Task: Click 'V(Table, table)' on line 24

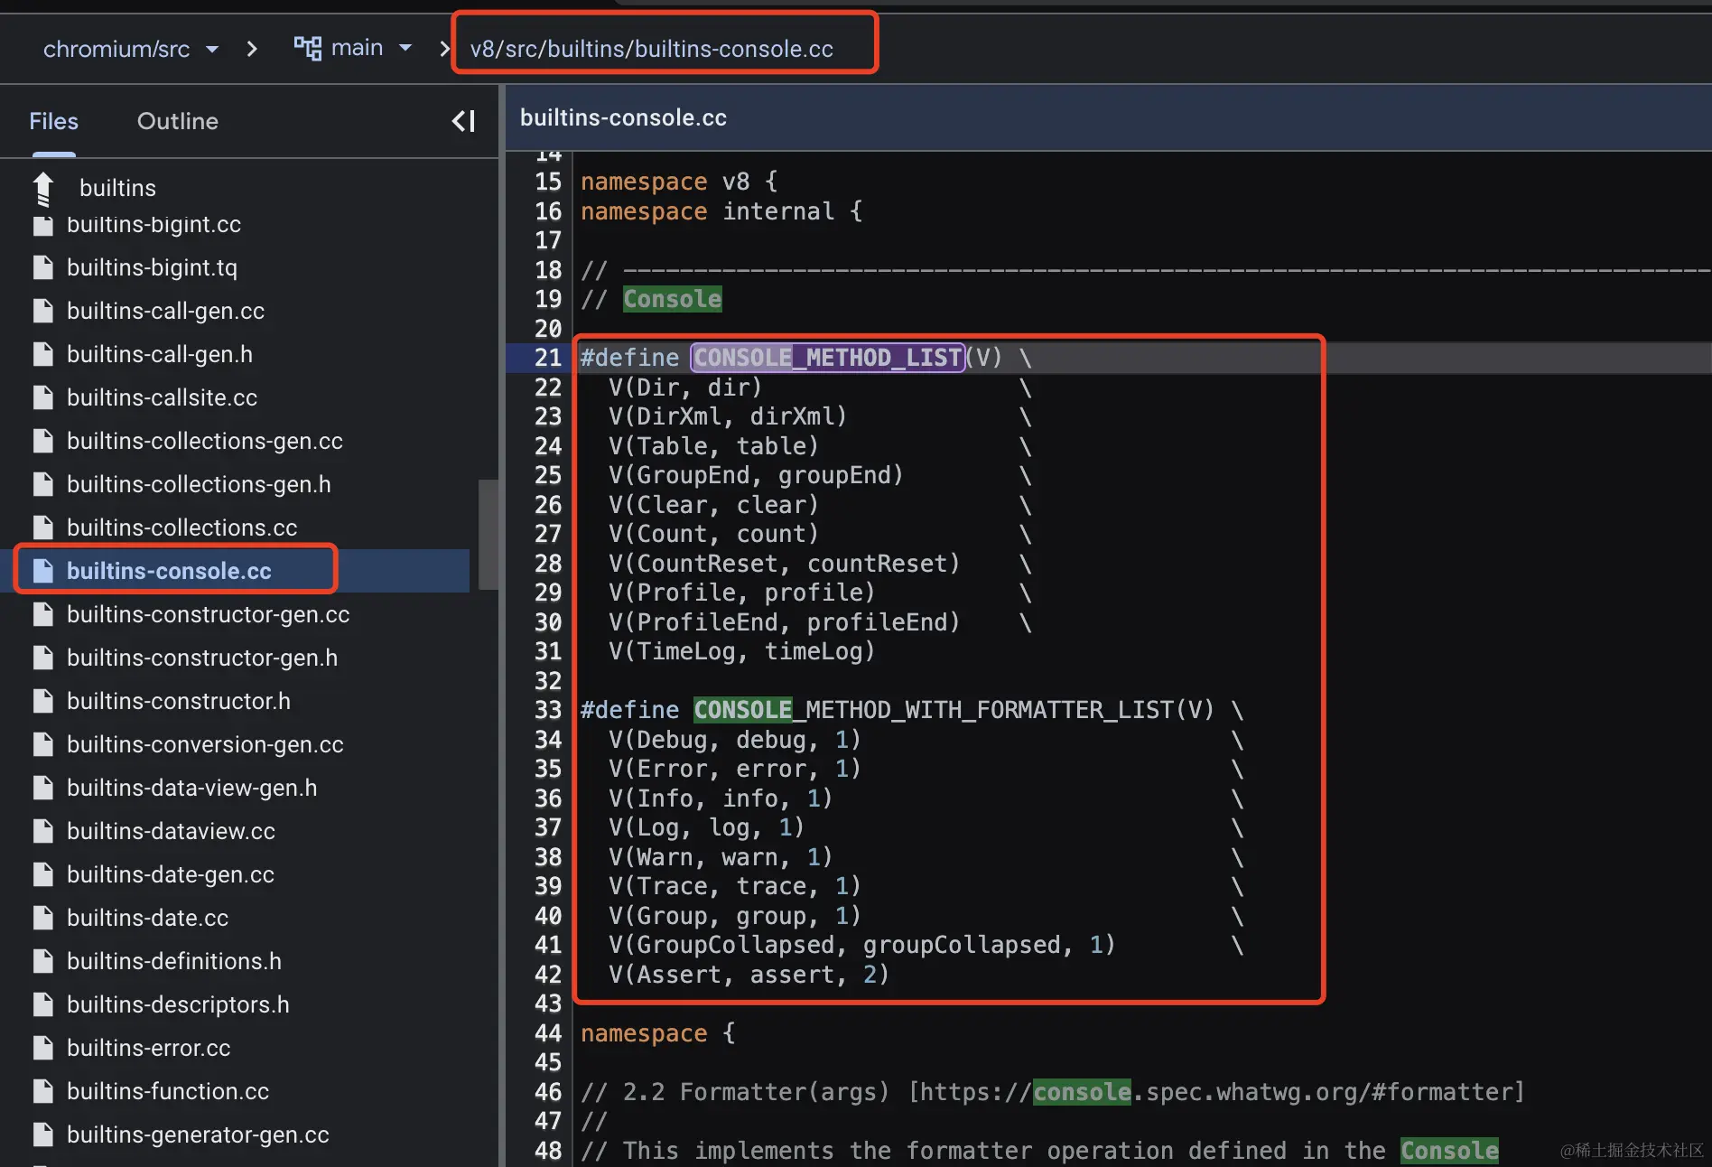Action: tap(713, 446)
